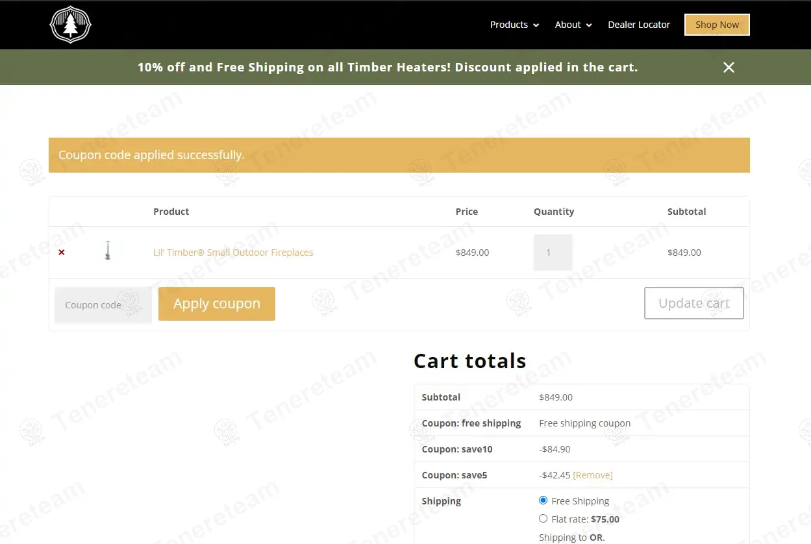Choose the Flat rate $75.00 shipping option
Image resolution: width=811 pixels, height=544 pixels.
coord(543,519)
